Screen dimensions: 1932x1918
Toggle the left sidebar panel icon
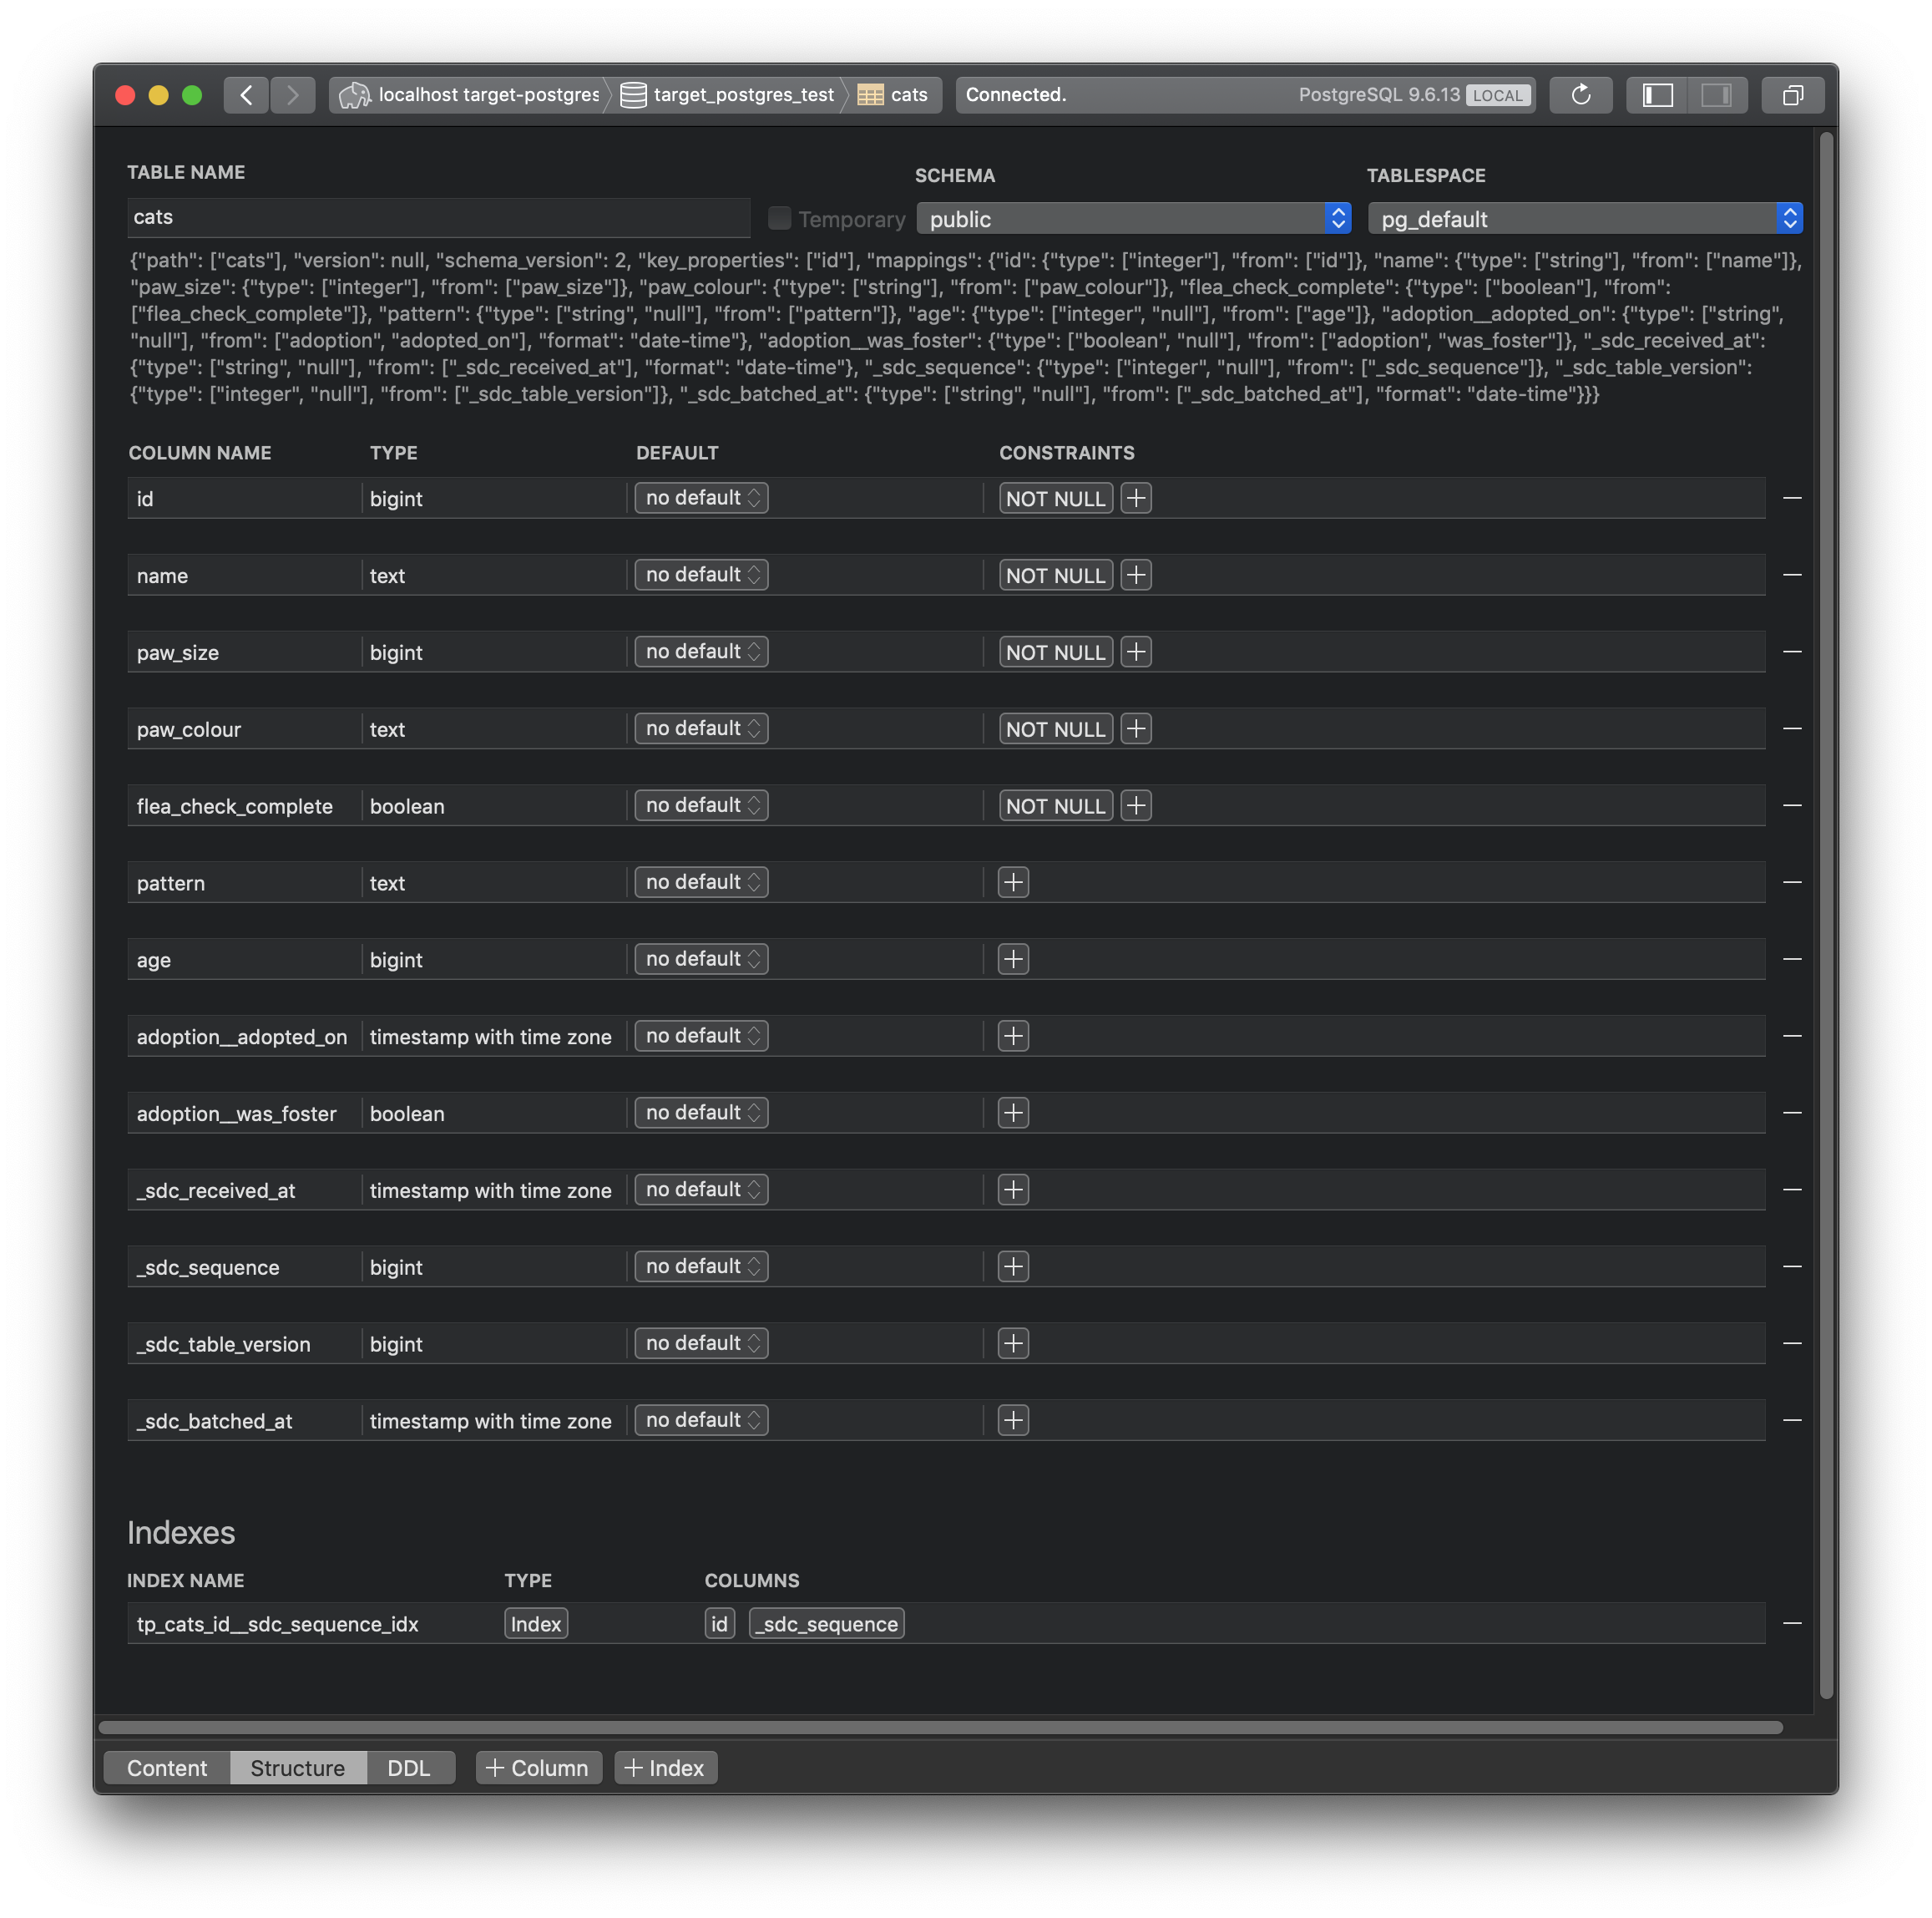pos(1657,95)
